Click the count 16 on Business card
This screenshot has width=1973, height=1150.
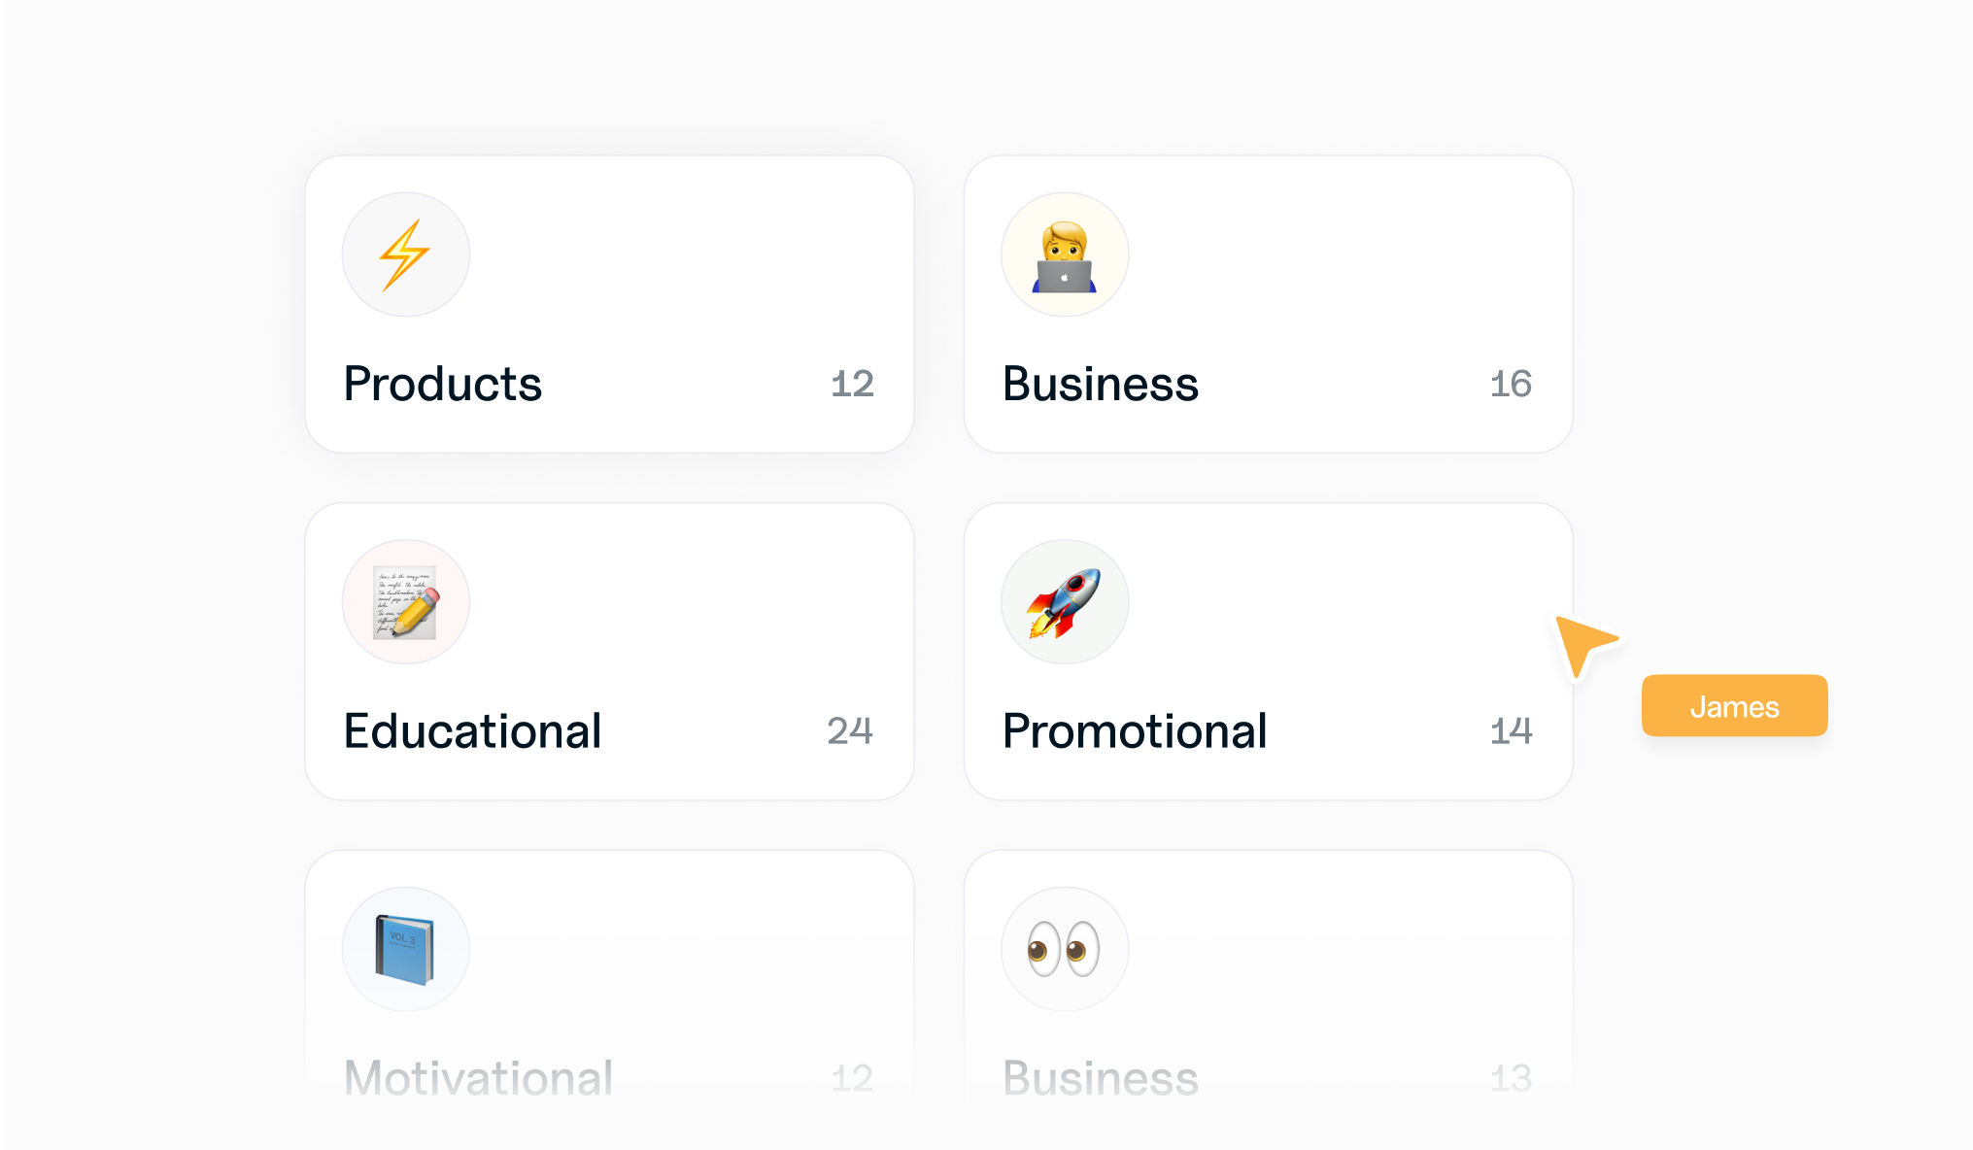pos(1509,384)
